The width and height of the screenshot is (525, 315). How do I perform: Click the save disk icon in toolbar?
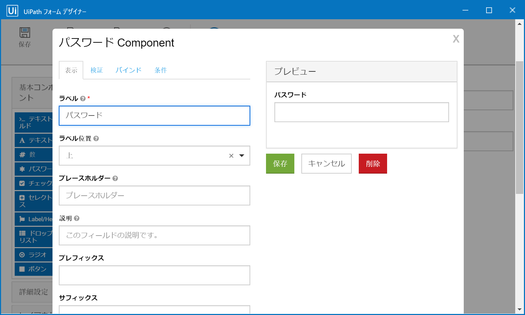25,33
